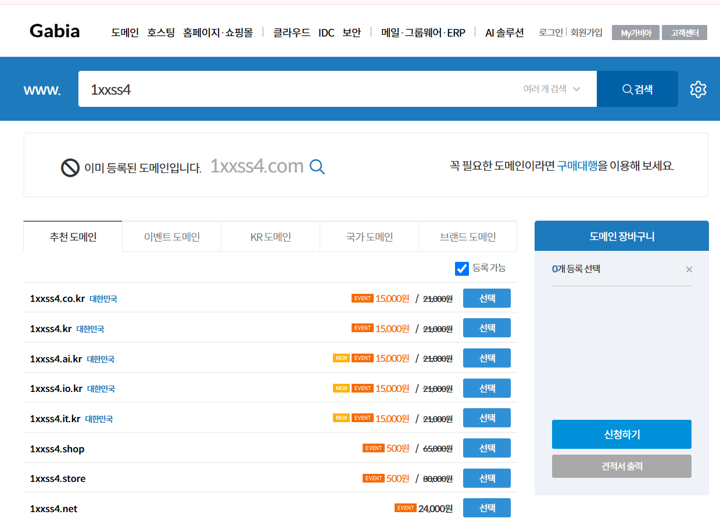
Task: Select the 브랜드 도메인 tab
Action: [468, 236]
